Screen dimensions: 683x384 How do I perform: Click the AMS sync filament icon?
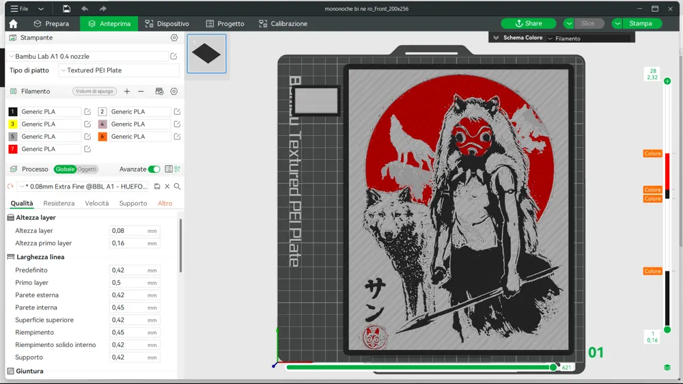point(159,92)
